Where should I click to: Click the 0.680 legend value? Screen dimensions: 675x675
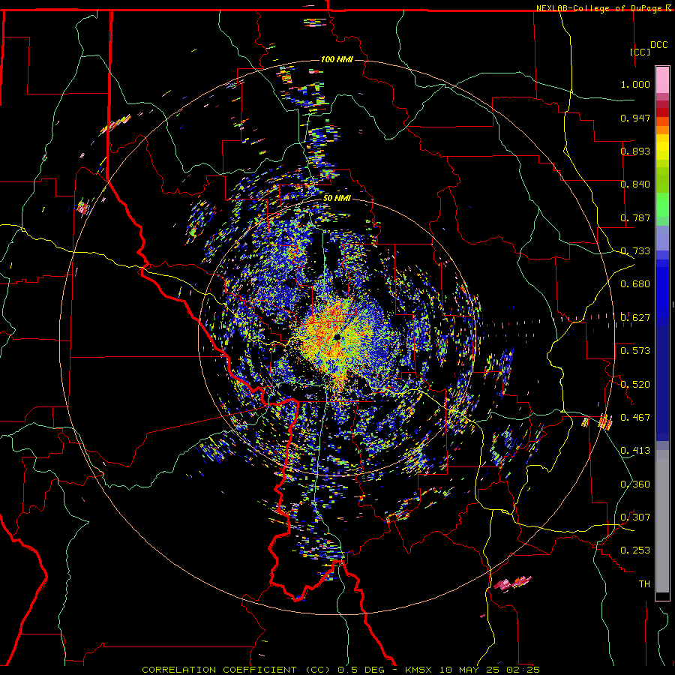635,284
